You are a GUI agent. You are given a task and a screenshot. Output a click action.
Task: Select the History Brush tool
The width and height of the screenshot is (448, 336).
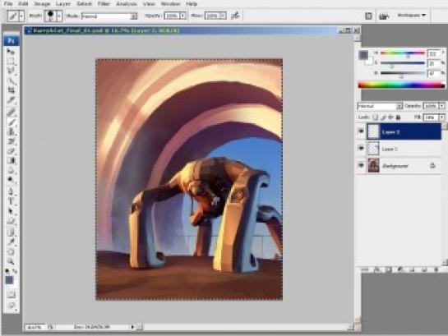pyautogui.click(x=11, y=141)
